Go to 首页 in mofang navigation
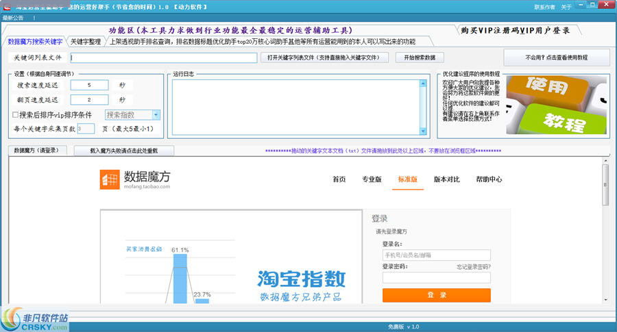 339,179
